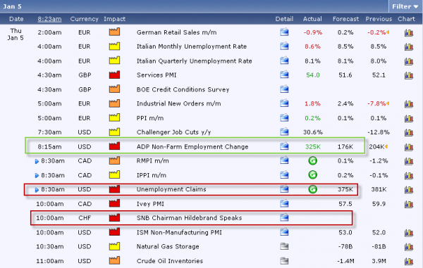Viewport: 423px width, 268px height.
Task: Open detail folder for ISM Non-Manufacturing PMI
Action: click(x=284, y=232)
